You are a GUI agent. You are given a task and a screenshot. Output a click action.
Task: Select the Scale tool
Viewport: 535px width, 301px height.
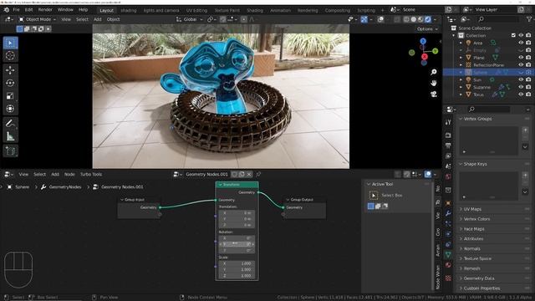tap(10, 96)
